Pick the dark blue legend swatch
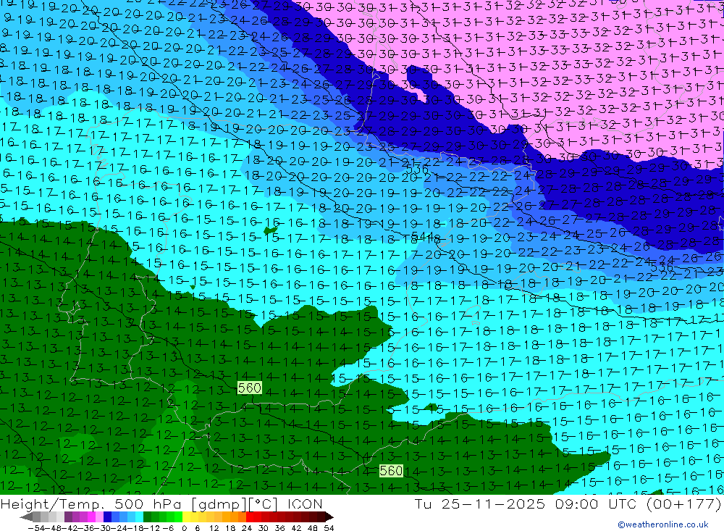Screen dimensions: 724x531 [x=107, y=517]
